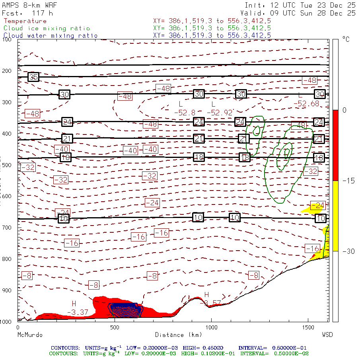Click the 'Valid: 09 UTC Sun 28 Dec 25' line
The height and width of the screenshot is (358, 358).
pyautogui.click(x=298, y=13)
